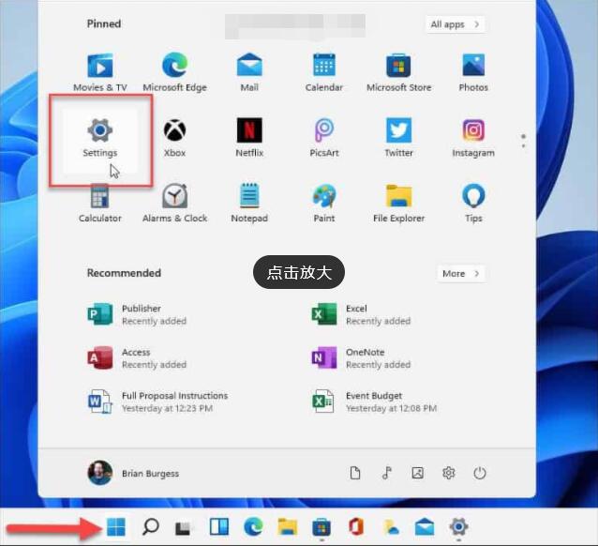Launch the pinned Microsoft Store app

pyautogui.click(x=398, y=73)
